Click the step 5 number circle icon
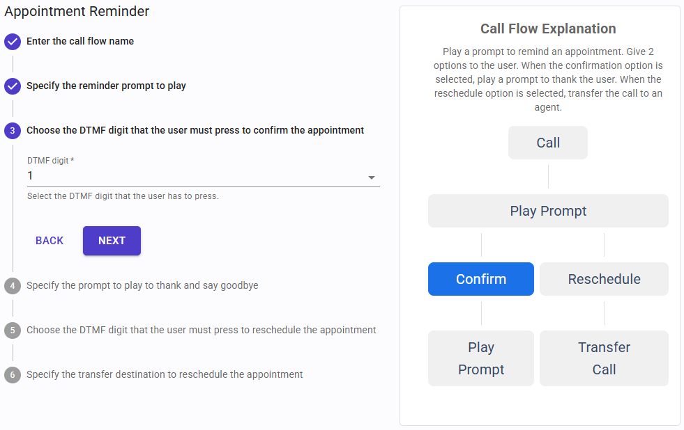This screenshot has height=430, width=684. (x=13, y=331)
